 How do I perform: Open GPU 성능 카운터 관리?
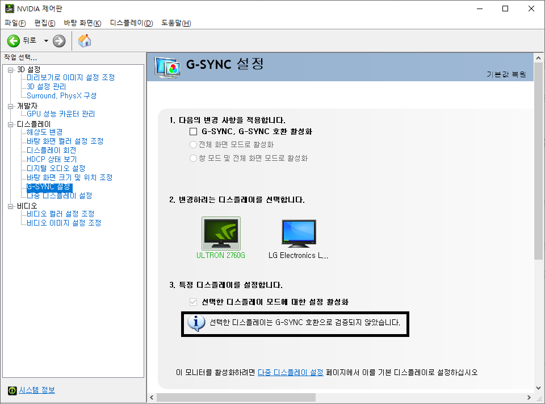tap(61, 114)
